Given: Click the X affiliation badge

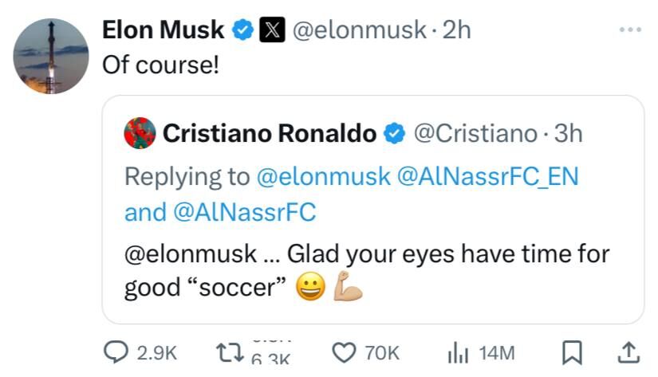Looking at the screenshot, I should 270,30.
